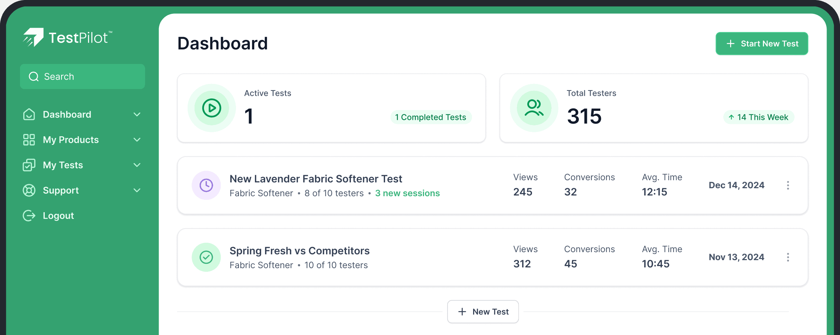840x335 pixels.
Task: Click the New Test button at bottom
Action: click(x=483, y=311)
